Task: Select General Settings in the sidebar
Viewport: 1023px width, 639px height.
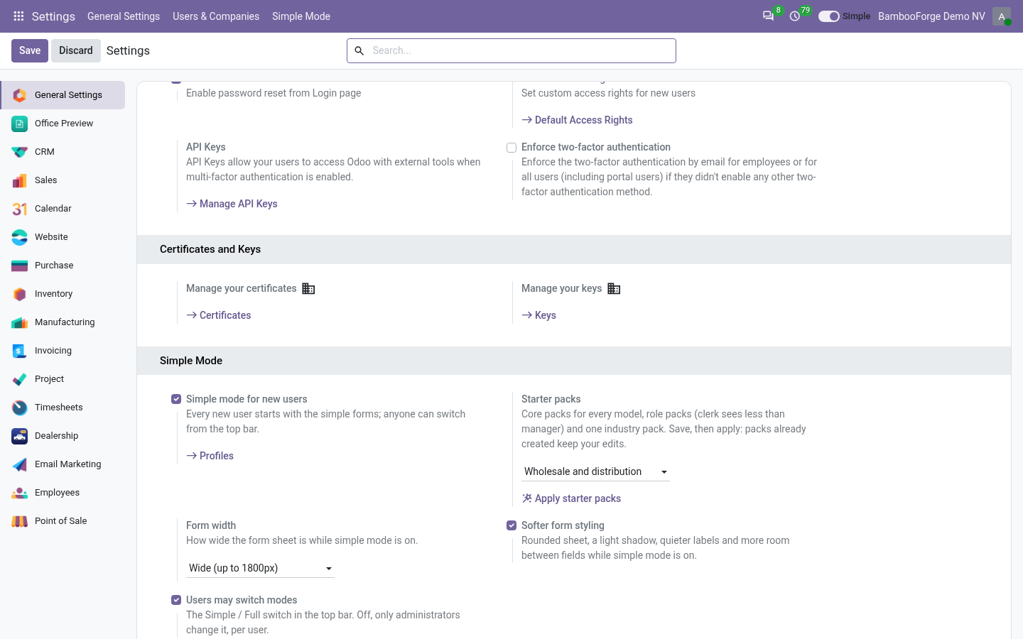Action: click(x=63, y=95)
